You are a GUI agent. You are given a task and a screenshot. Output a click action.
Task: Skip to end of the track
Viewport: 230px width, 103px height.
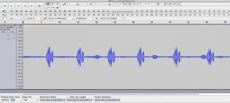pyautogui.click(x=31, y=6)
